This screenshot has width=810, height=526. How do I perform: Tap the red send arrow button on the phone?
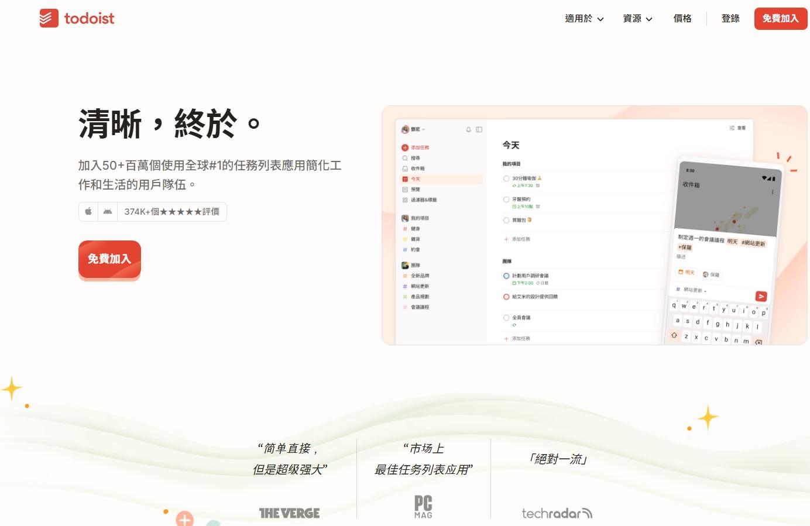point(761,297)
